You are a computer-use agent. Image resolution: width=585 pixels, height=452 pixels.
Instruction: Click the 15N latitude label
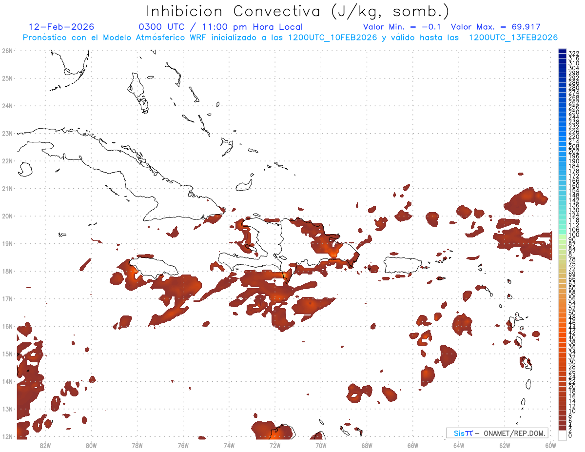7,354
